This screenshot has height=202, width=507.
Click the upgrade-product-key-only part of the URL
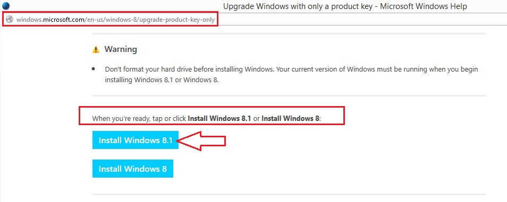click(183, 20)
